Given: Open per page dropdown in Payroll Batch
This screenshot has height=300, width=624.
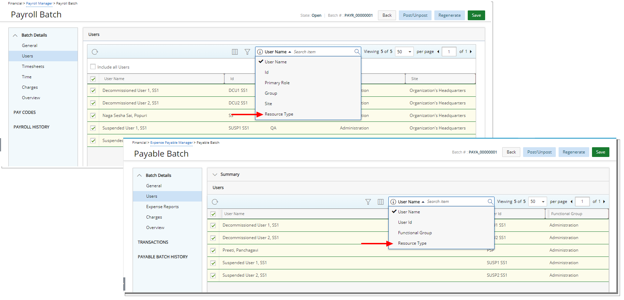Looking at the screenshot, I should pos(404,52).
